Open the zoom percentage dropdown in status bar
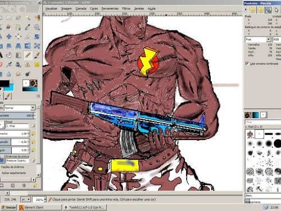 (x=39, y=200)
